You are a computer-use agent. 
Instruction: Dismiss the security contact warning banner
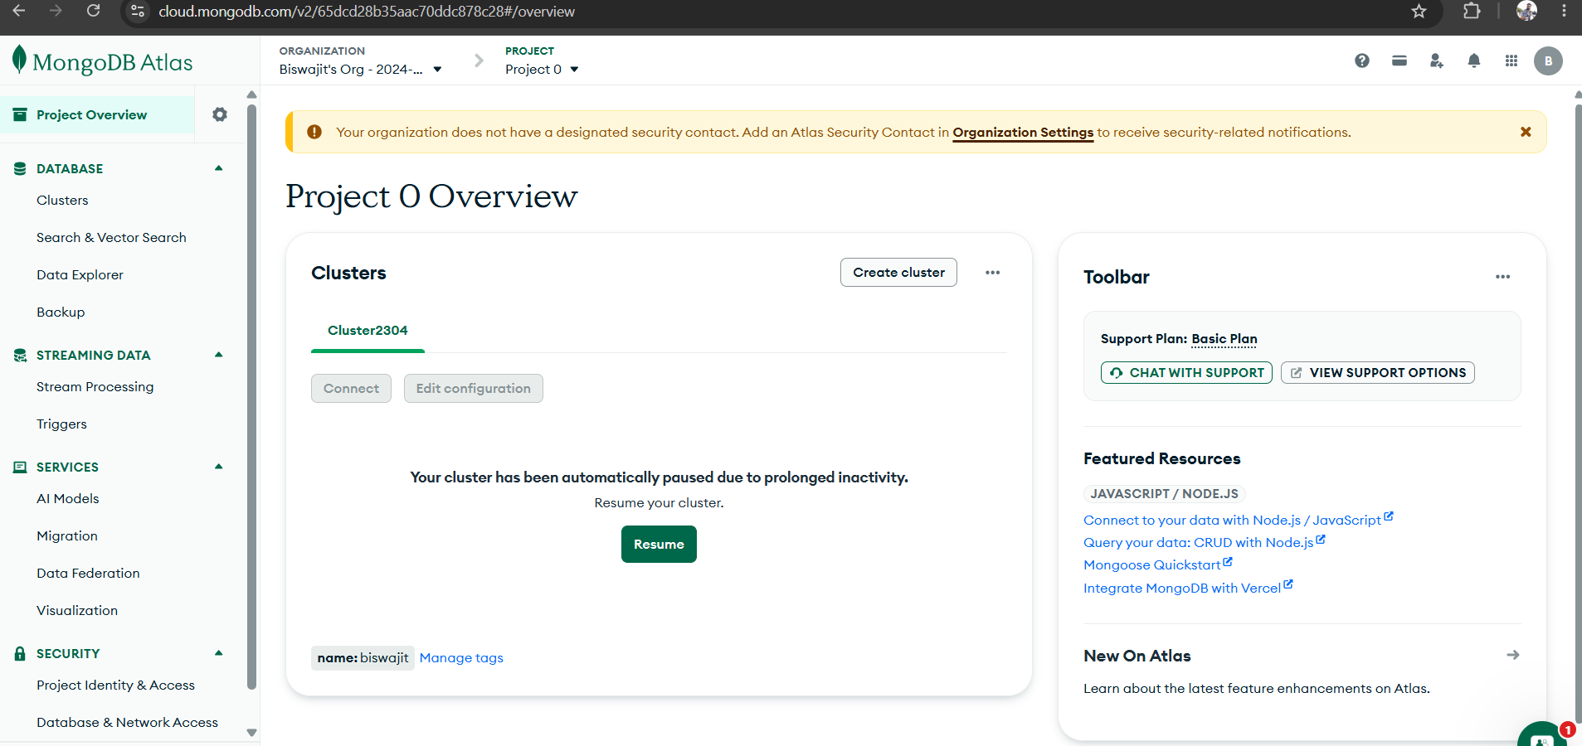(x=1526, y=132)
